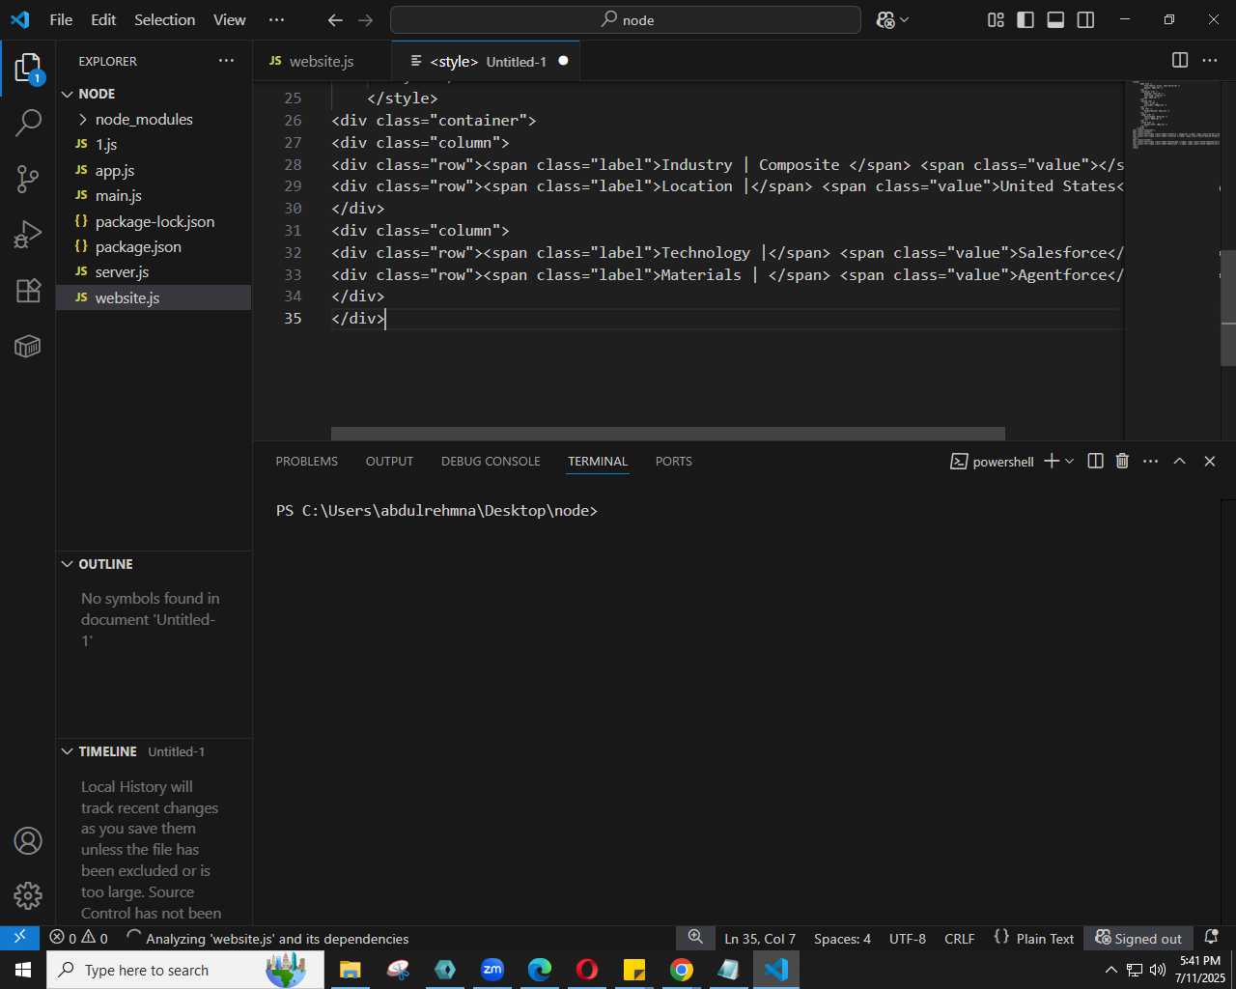The height and width of the screenshot is (989, 1236).
Task: Change indentation Spaces: 4
Action: [x=842, y=938]
